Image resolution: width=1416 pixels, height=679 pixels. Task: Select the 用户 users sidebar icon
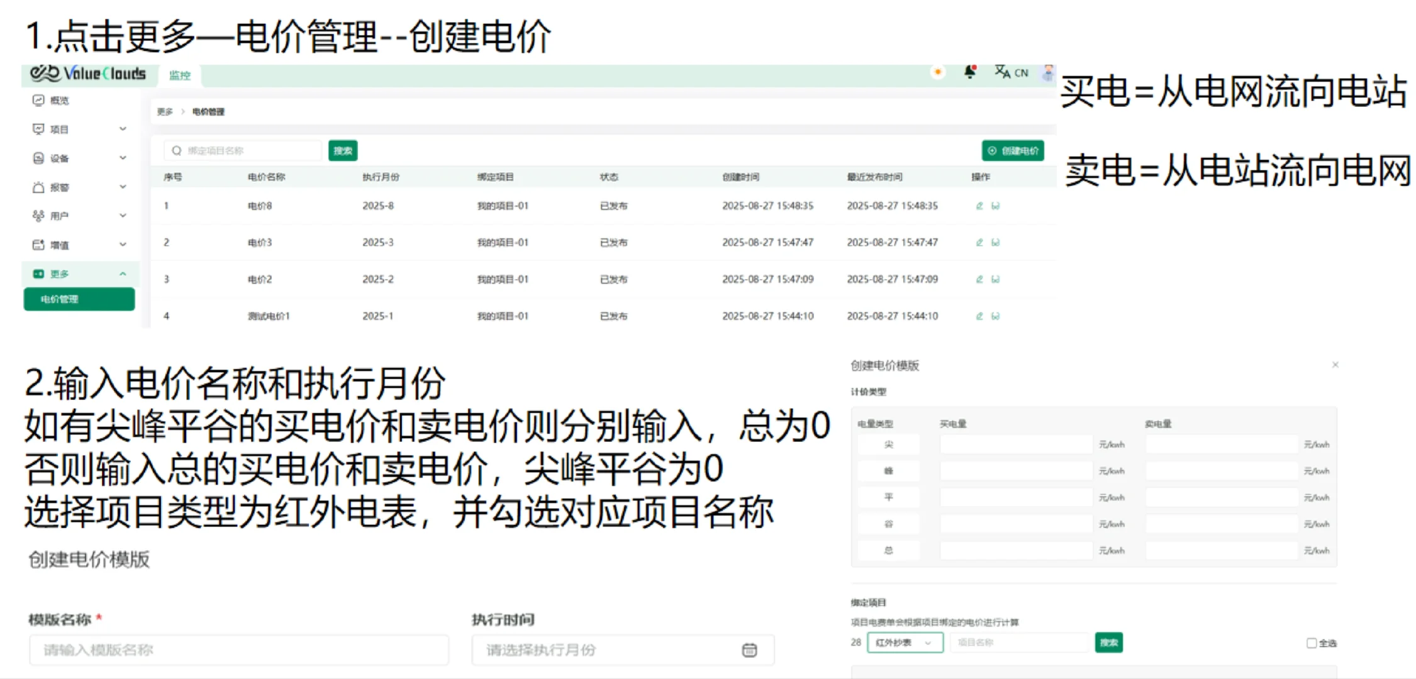pyautogui.click(x=38, y=214)
